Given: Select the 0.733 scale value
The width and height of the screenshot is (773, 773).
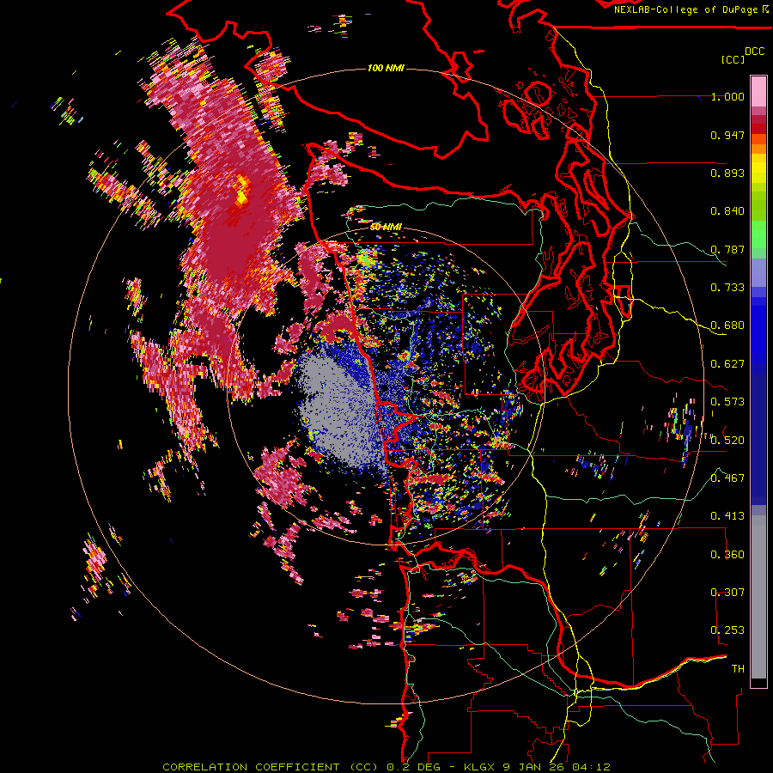Looking at the screenshot, I should (x=727, y=288).
